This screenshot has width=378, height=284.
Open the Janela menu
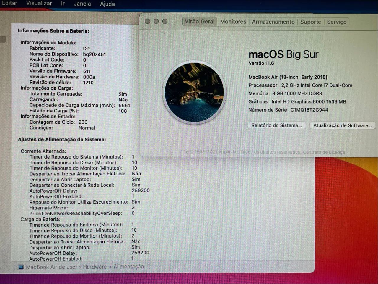(x=82, y=4)
